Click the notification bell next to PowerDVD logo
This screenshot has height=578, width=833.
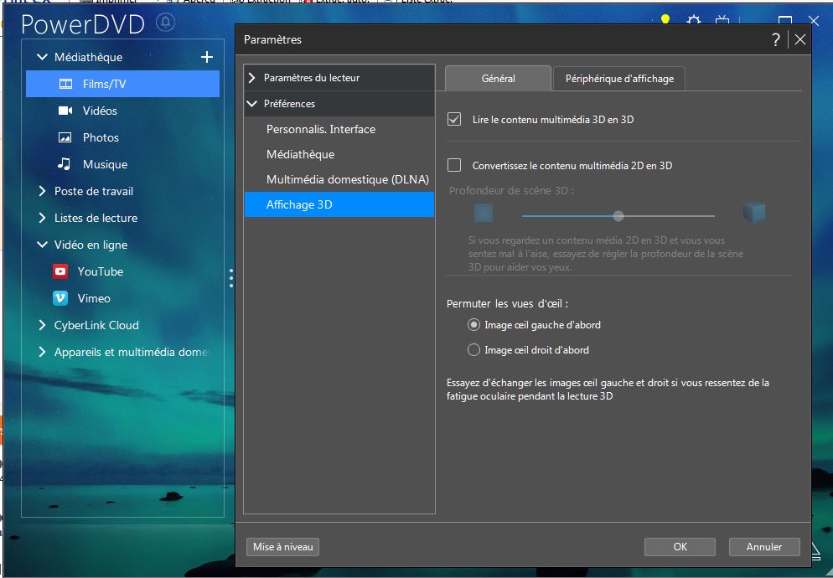coord(166,23)
